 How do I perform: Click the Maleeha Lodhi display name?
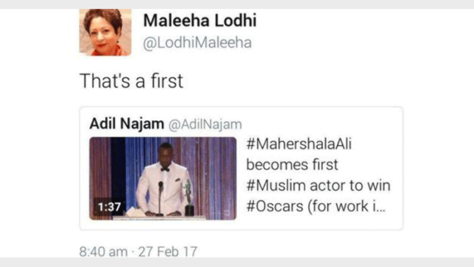(200, 20)
